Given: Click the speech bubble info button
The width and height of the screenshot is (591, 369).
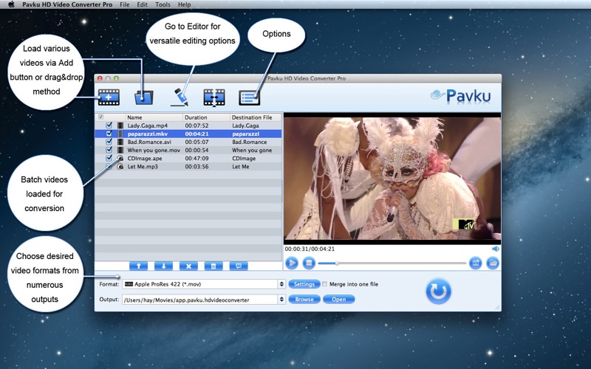Looking at the screenshot, I should (x=239, y=266).
